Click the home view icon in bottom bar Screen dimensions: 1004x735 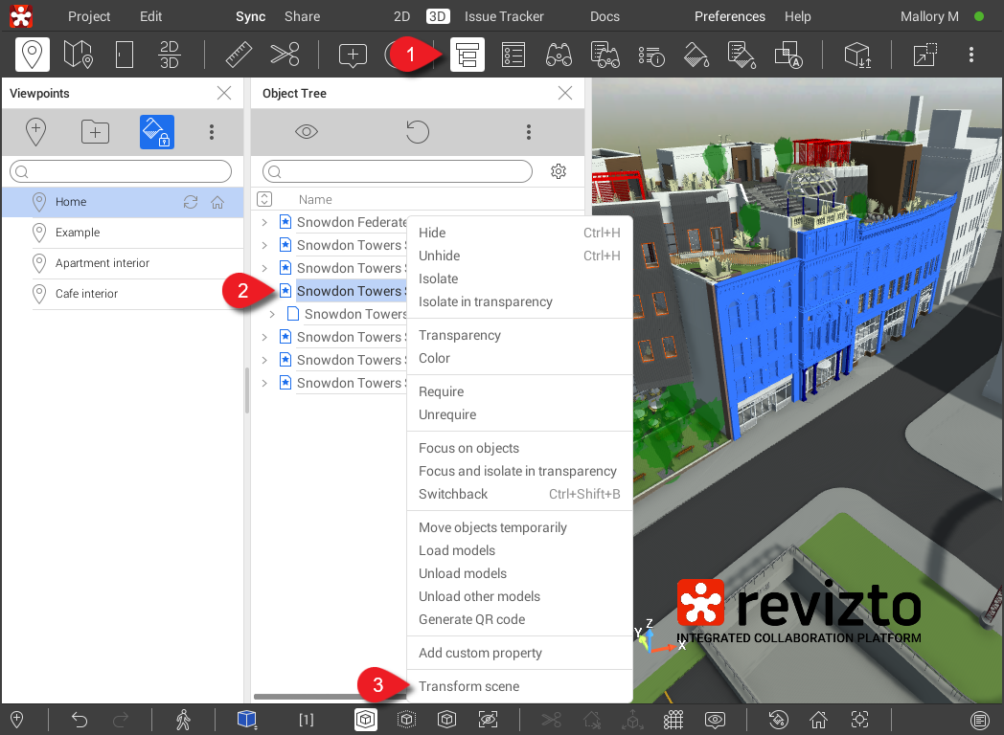(x=818, y=720)
